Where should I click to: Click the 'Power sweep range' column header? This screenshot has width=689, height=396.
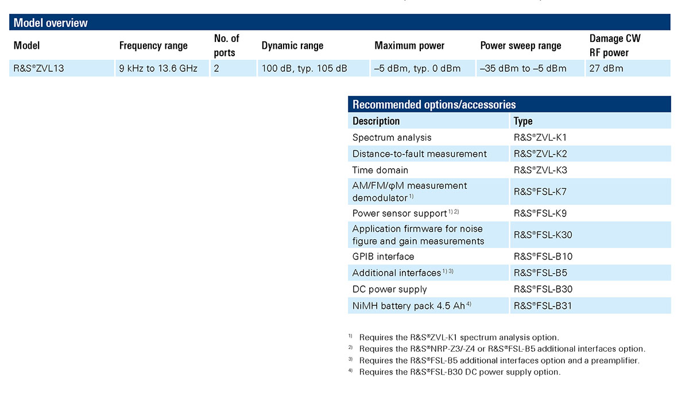(521, 45)
